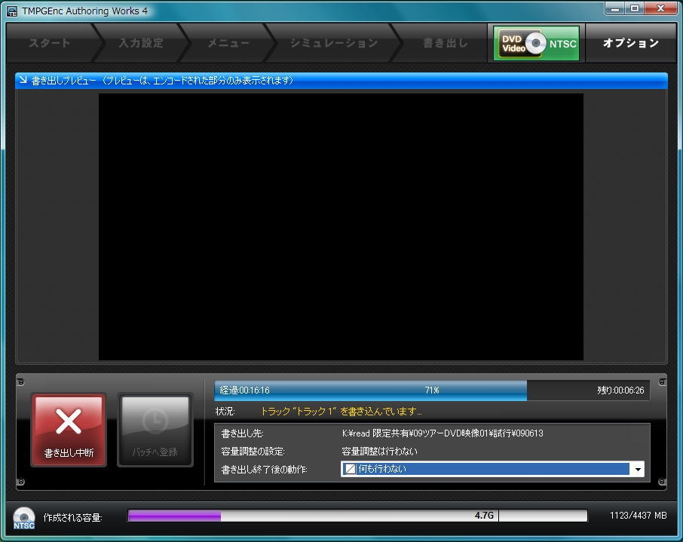Click the 容量調整は行わない value
Screen dimensions: 683x542
click(x=379, y=452)
